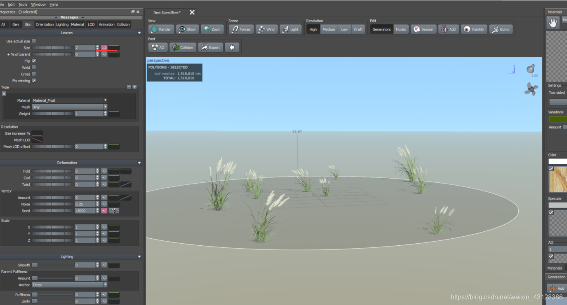Uncheck the Flip checkbox

pos(34,61)
